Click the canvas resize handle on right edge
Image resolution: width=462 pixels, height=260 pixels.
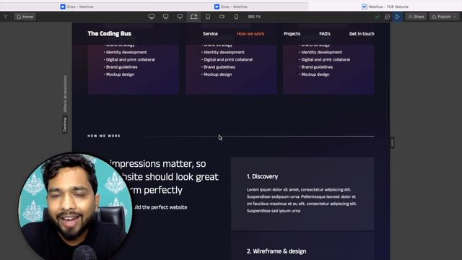(393, 143)
